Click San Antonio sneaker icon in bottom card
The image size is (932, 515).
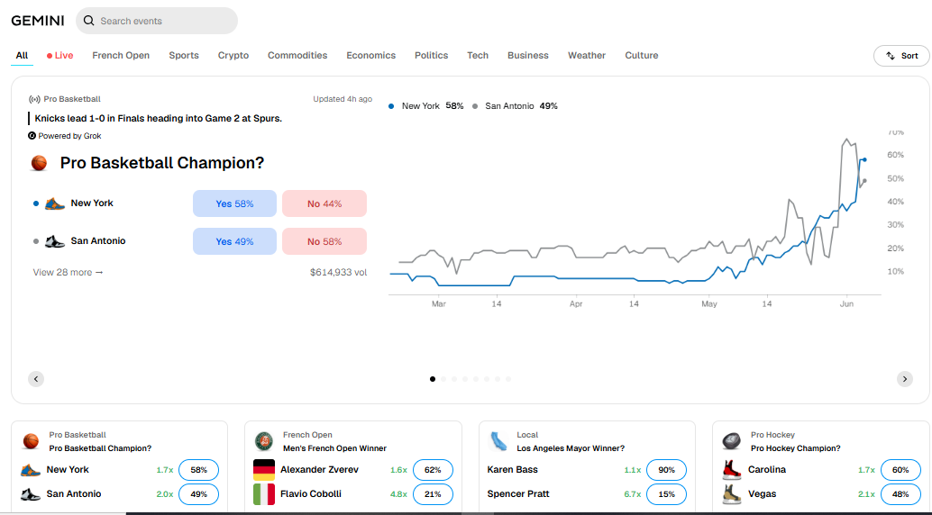point(31,494)
